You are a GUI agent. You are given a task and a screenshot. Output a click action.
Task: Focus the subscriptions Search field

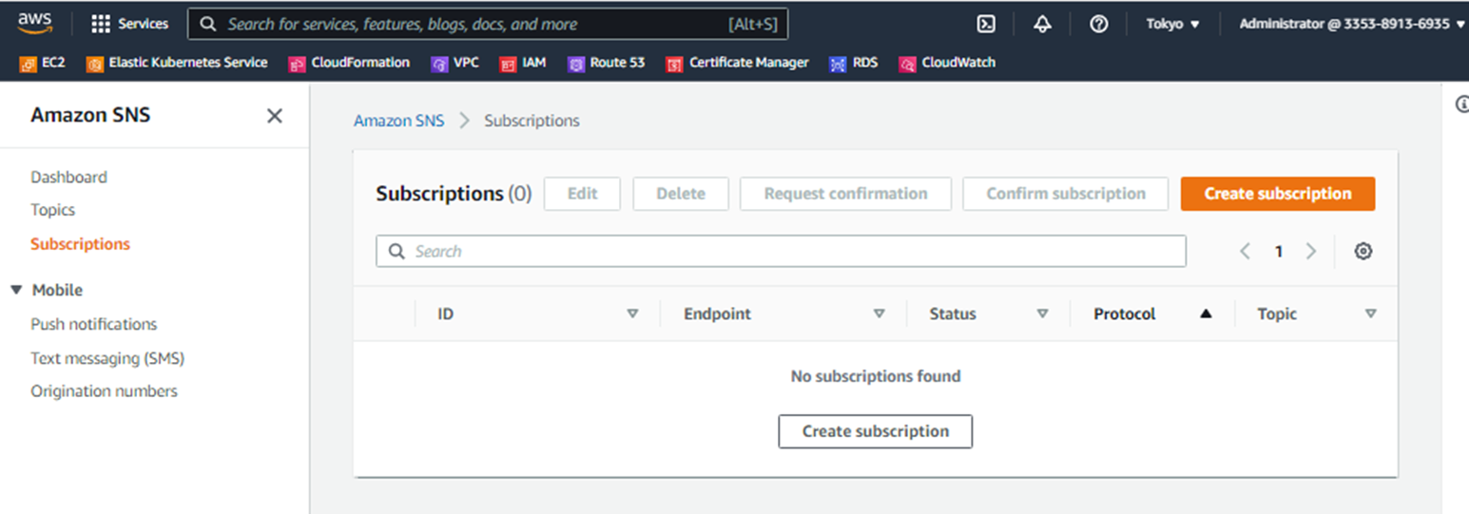781,252
